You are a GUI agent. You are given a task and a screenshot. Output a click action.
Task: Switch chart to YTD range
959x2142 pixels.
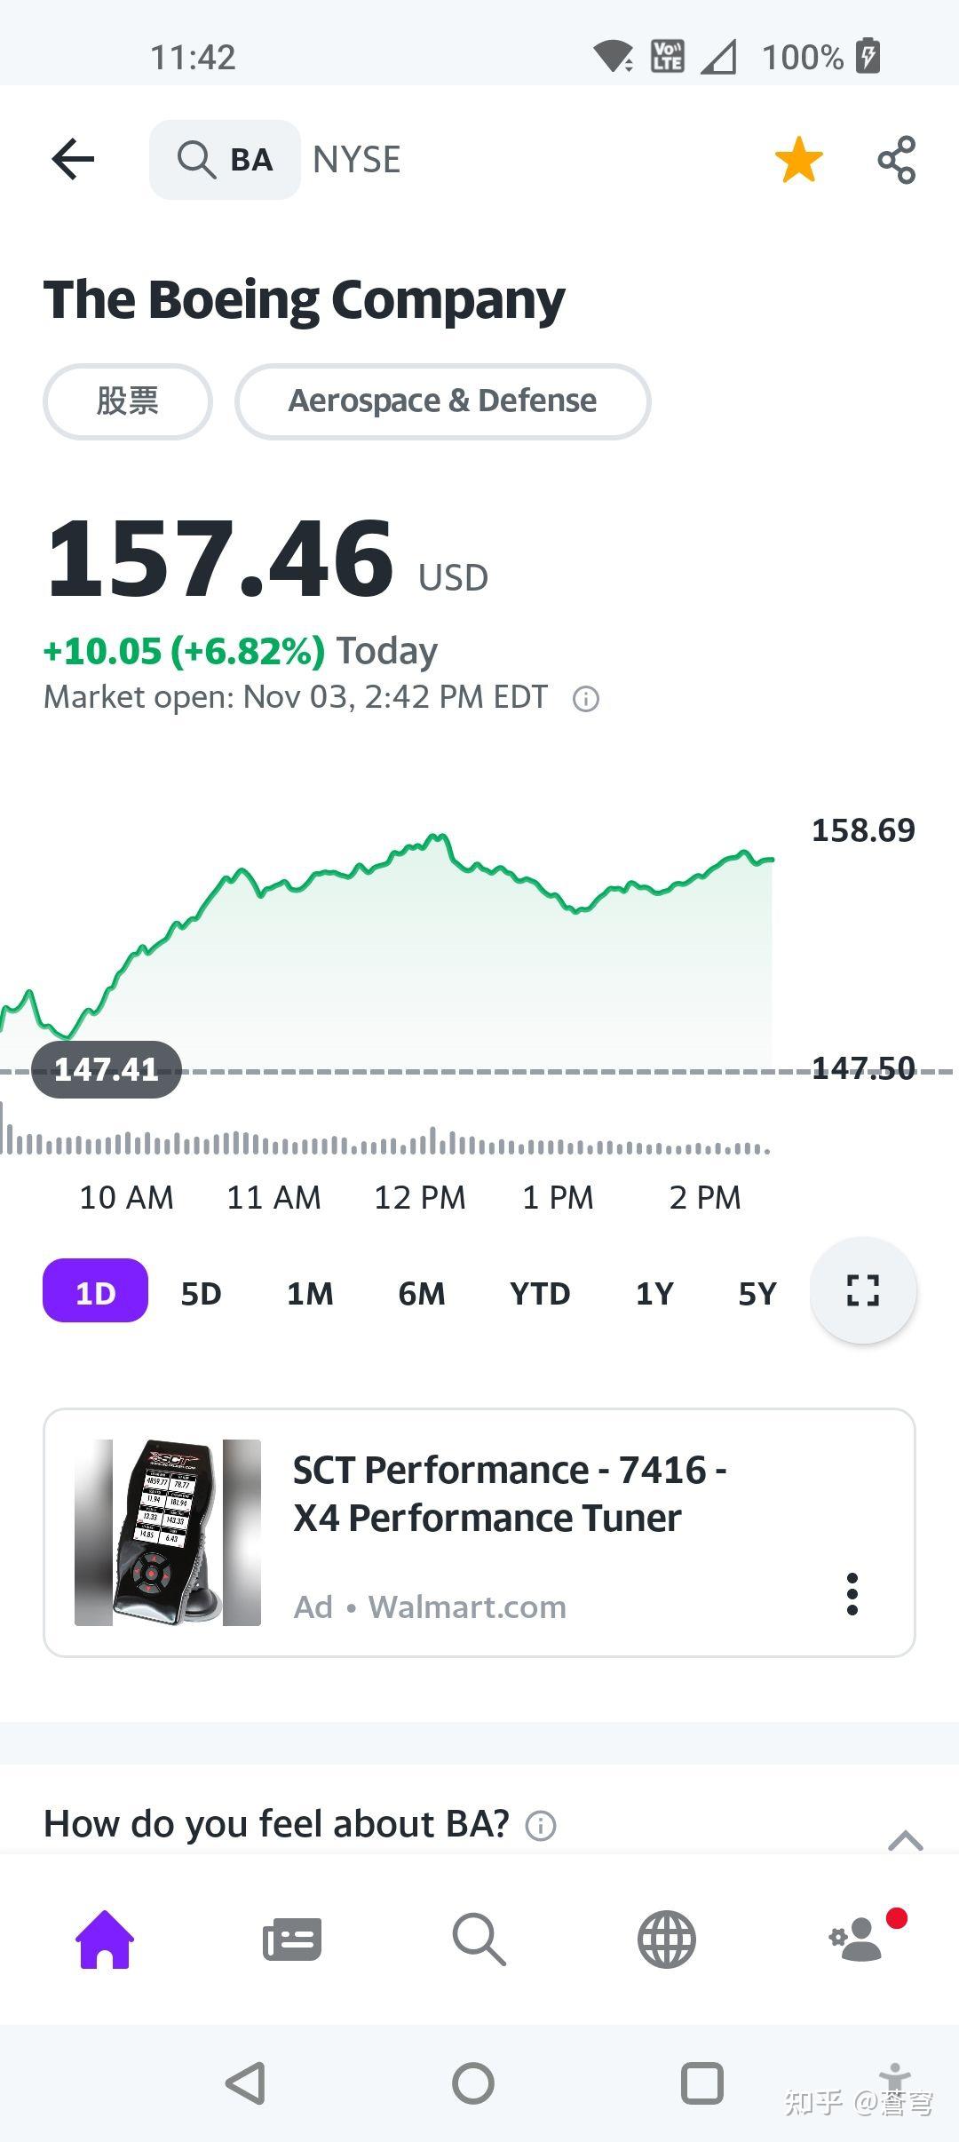click(540, 1293)
